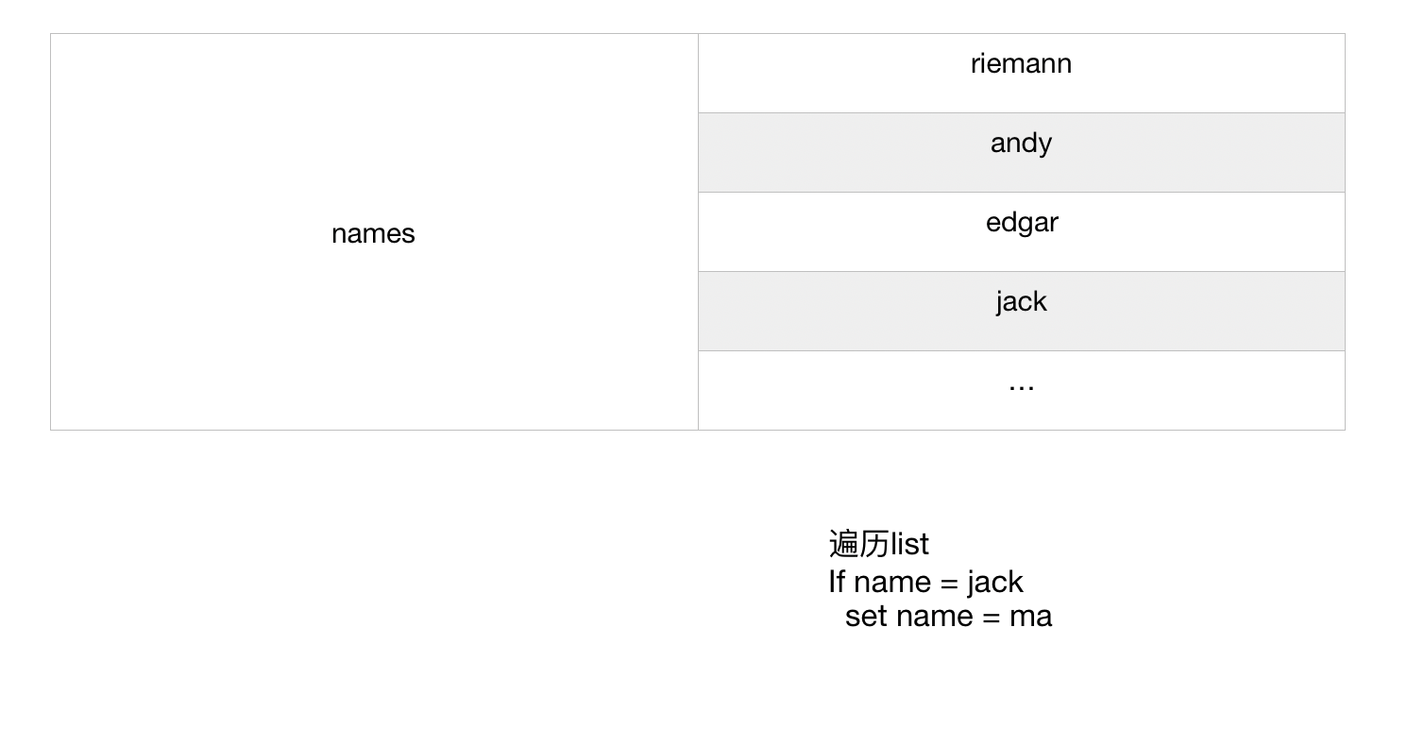The width and height of the screenshot is (1407, 746).
Task: Click the border between "andy" and "edgar" rows
Action: coord(1021,192)
